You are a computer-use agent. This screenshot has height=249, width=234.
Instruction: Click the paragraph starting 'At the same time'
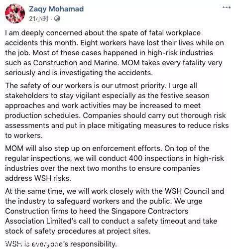pos(115,211)
